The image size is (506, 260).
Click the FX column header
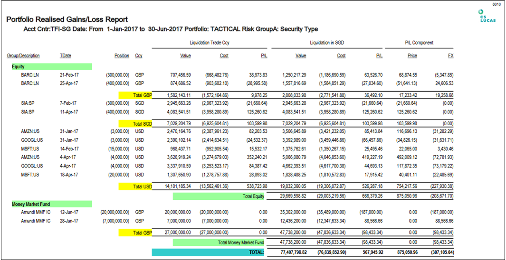pos(451,56)
